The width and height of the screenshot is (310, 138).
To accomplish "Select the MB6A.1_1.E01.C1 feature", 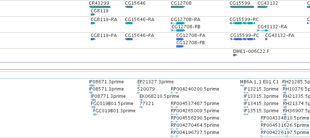I will tap(242, 85).
